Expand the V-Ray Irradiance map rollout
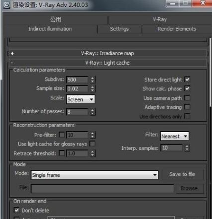Viewport: 212px width, 219px height. 107,53
